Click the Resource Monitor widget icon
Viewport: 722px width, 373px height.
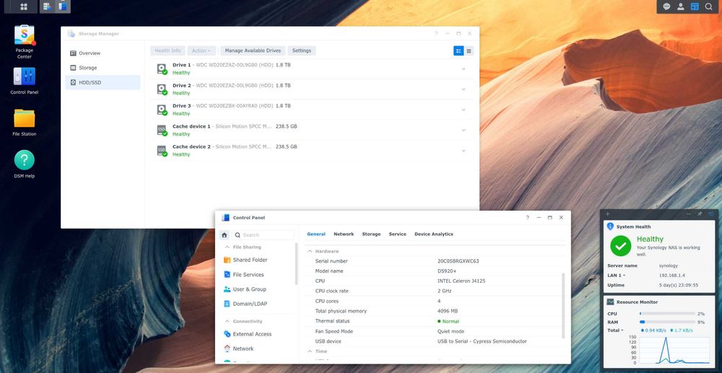(x=611, y=302)
